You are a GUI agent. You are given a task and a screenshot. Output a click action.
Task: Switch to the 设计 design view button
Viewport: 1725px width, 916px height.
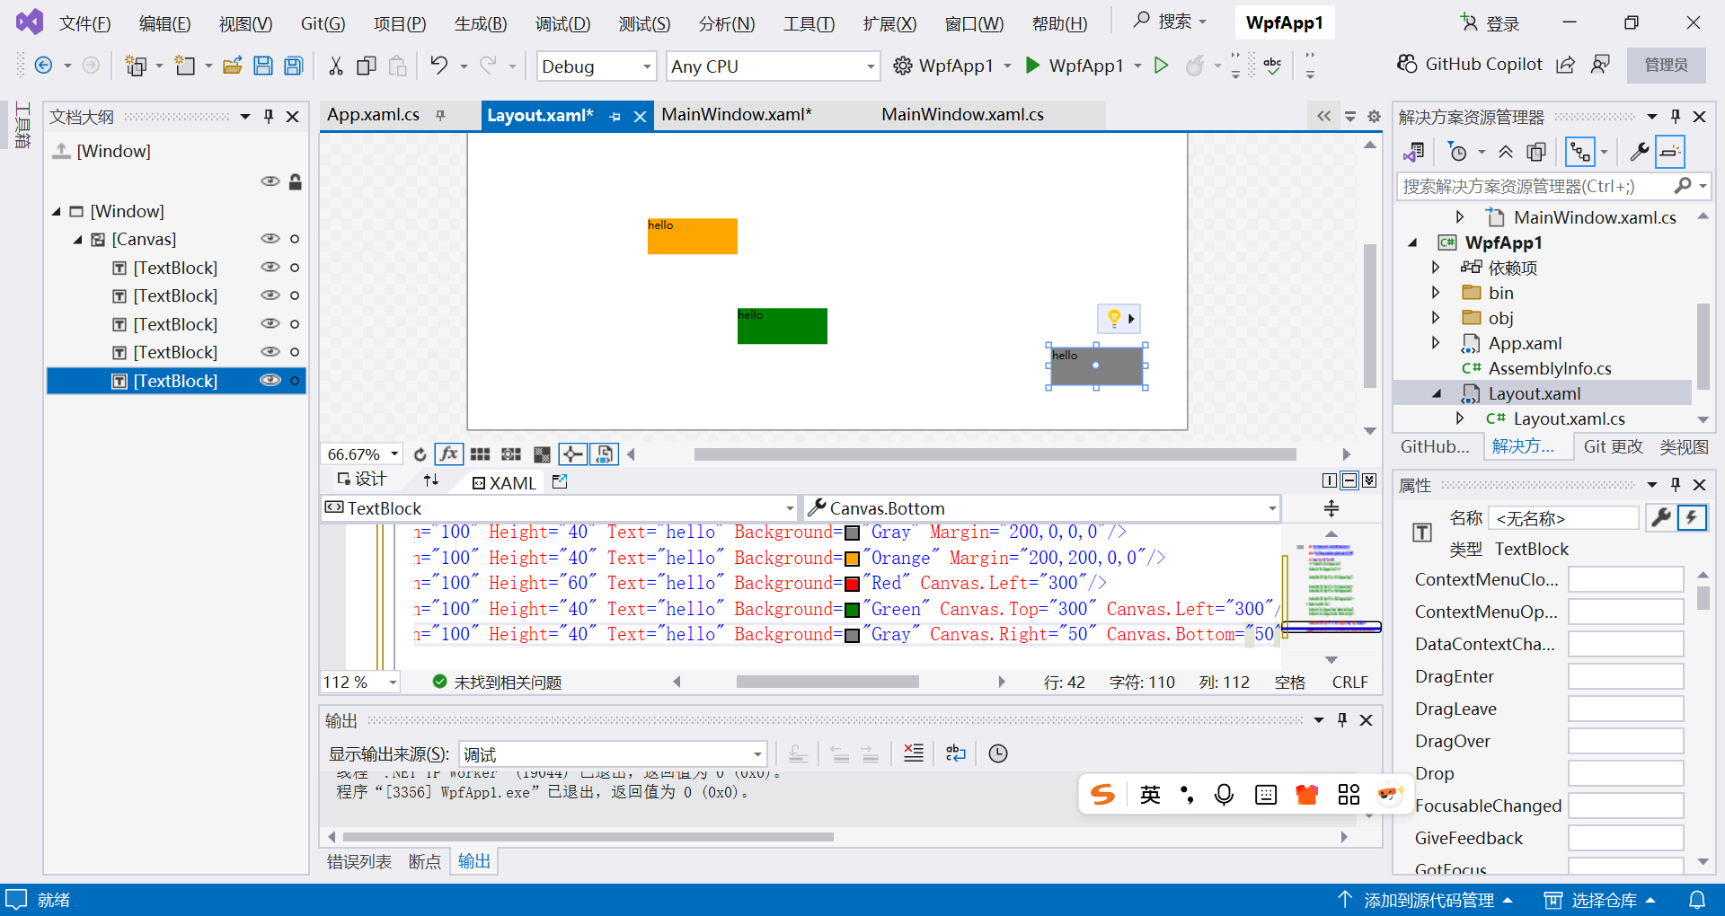[x=362, y=480]
